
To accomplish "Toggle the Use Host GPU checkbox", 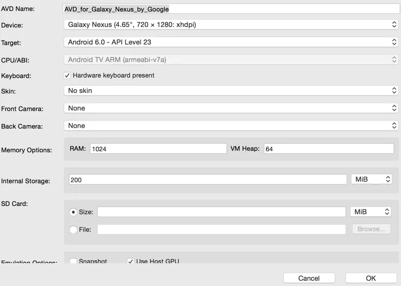I will pos(131,261).
